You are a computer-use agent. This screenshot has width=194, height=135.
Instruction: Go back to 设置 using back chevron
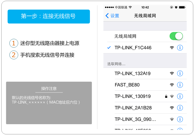coord(107,16)
